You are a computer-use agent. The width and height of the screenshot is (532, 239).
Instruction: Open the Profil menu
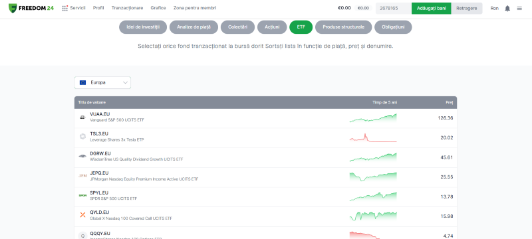pos(98,8)
